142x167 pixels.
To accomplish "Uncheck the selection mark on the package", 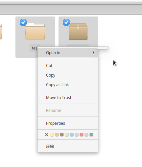I will [x=66, y=22].
